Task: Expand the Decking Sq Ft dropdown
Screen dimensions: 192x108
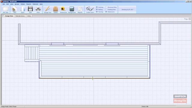Action: (x=127, y=9)
